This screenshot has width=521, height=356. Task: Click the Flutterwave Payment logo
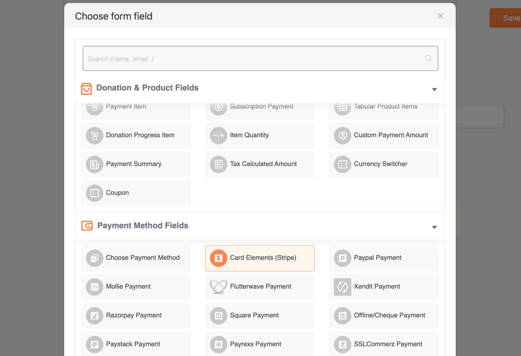pyautogui.click(x=218, y=286)
